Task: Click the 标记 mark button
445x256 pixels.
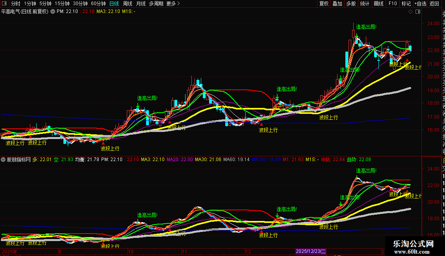Action: (x=406, y=4)
